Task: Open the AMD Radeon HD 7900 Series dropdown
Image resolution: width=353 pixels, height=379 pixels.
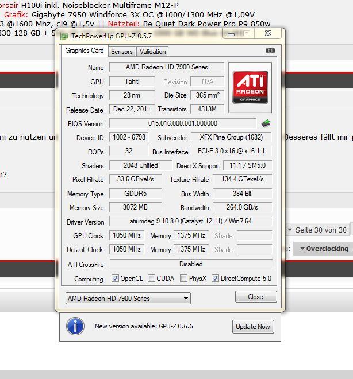Action: click(128, 298)
